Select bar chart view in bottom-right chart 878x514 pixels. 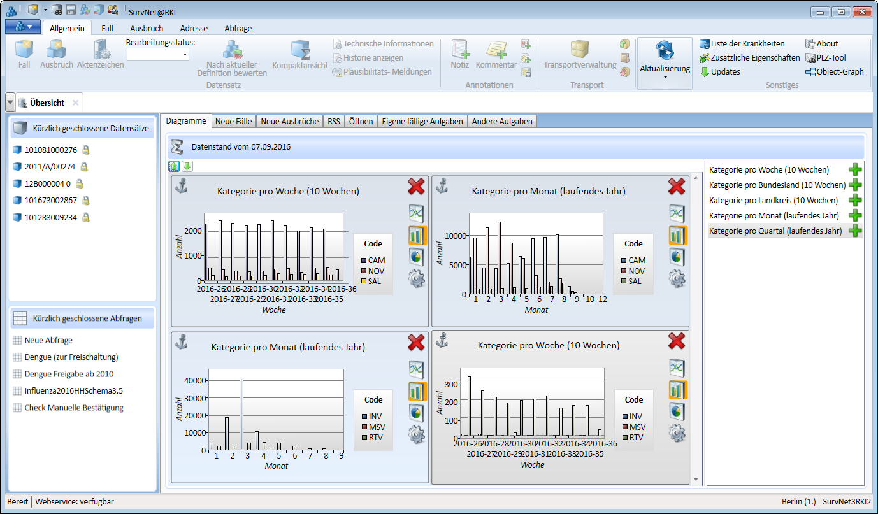tap(677, 390)
